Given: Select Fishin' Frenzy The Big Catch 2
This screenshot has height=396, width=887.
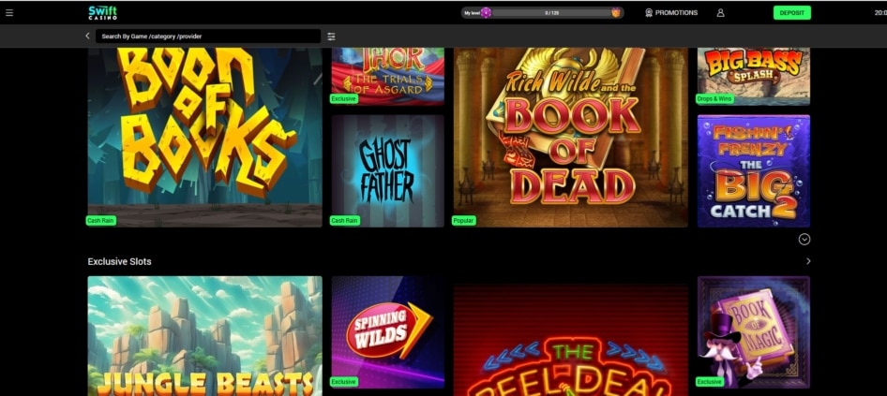Looking at the screenshot, I should [753, 170].
